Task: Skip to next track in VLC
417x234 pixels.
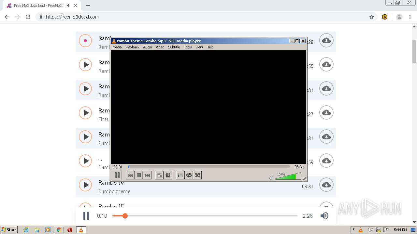Action: [147, 175]
